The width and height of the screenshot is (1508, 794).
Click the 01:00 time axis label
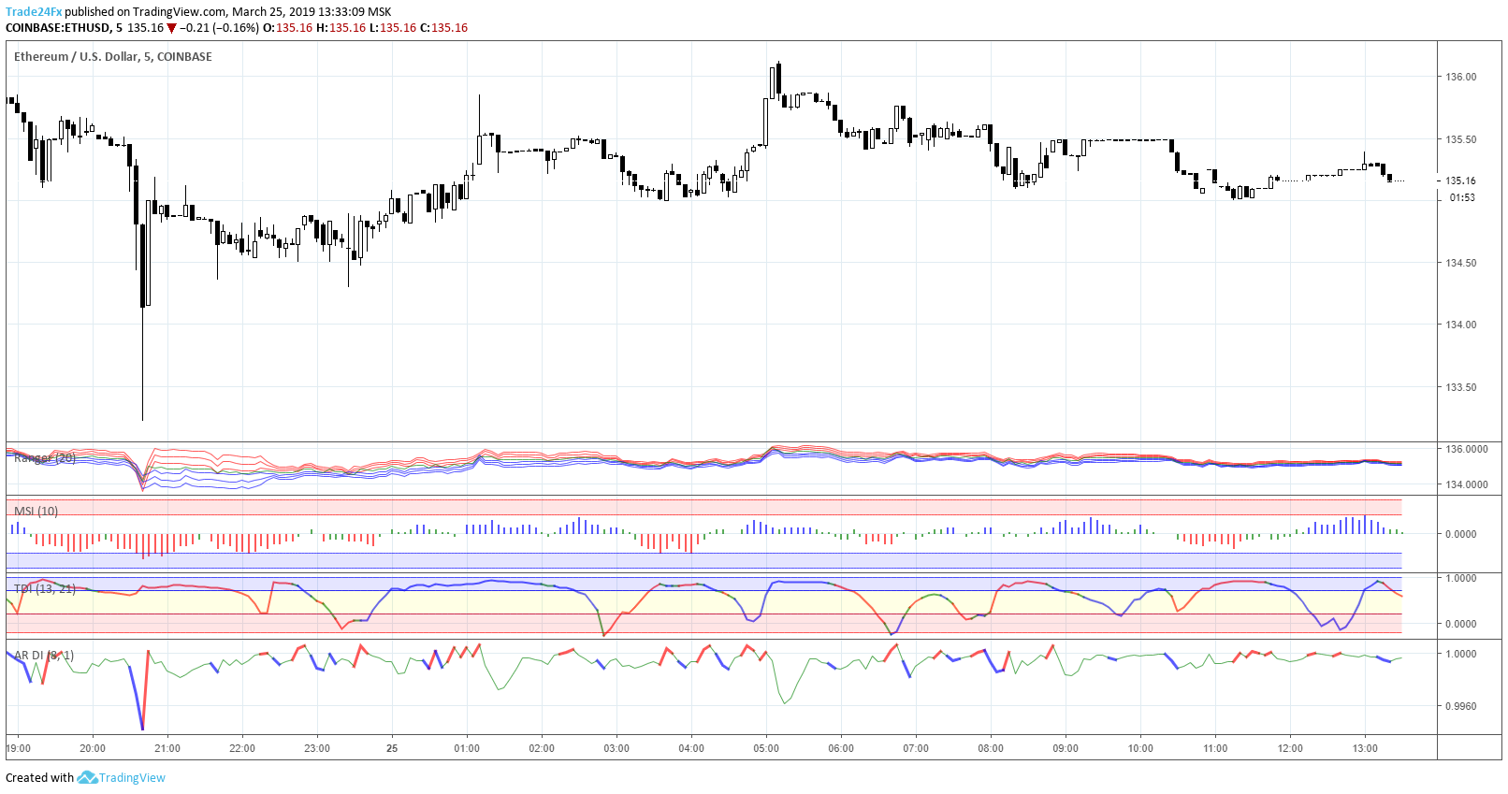[467, 748]
